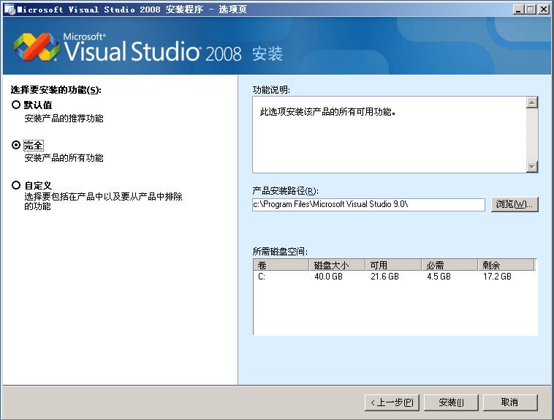Click the 剩余 column header
Screen dimensions: 554x420
506,265
